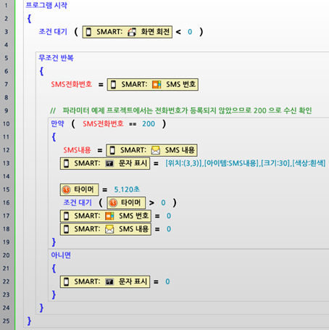Click the 프로그램 시작 header on line 1
Viewport: 329px width, 330px height.
pos(46,5)
